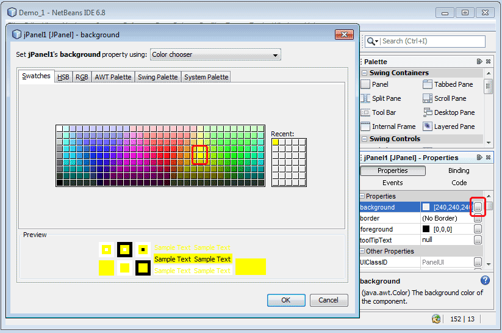502x333 pixels.
Task: Click the Panel palette icon
Action: coord(365,84)
